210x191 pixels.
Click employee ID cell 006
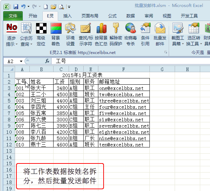coord(22,119)
